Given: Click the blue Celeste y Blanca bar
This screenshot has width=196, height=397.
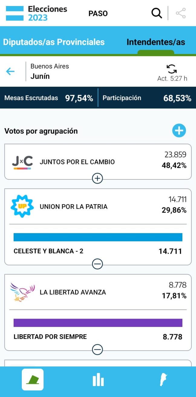Looking at the screenshot, I should [x=98, y=237].
